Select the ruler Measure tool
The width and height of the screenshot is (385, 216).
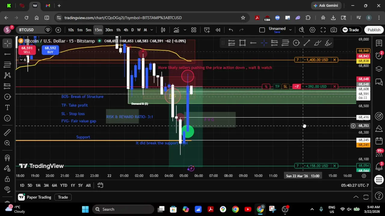(8, 132)
